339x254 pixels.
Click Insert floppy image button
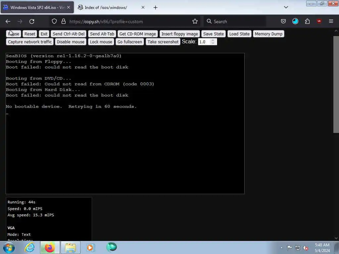179,34
